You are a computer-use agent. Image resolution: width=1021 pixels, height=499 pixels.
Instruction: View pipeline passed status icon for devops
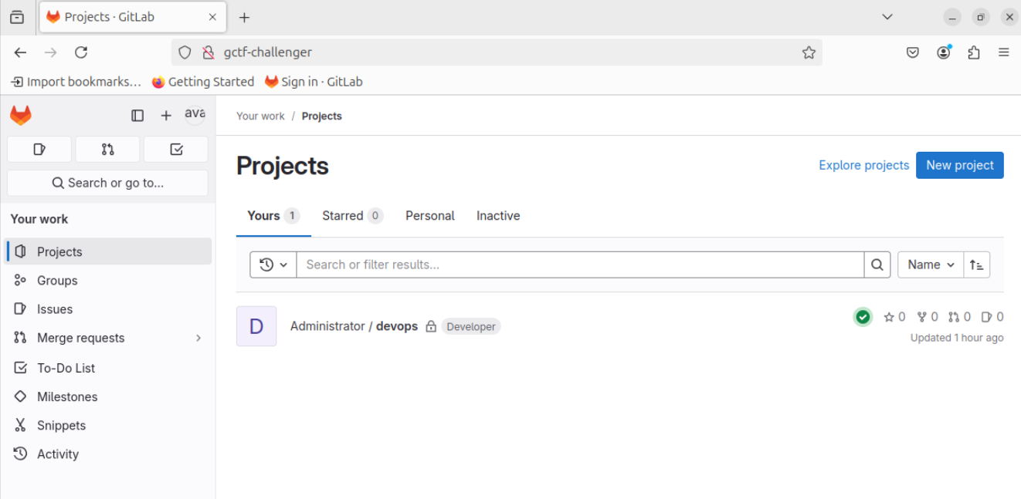(x=863, y=317)
